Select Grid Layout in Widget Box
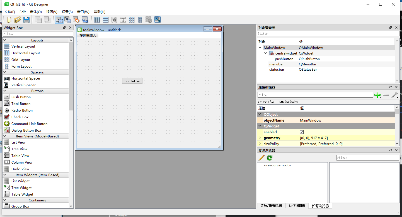This screenshot has width=402, height=217. [x=21, y=60]
